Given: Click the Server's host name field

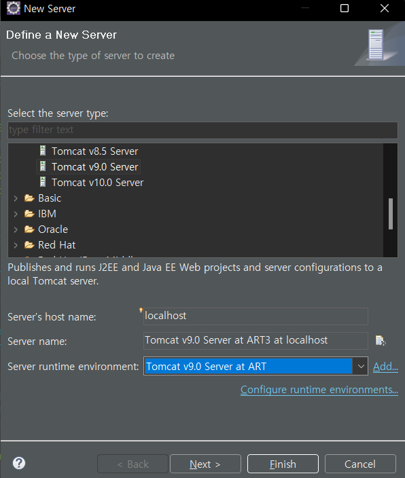Looking at the screenshot, I should 256,316.
